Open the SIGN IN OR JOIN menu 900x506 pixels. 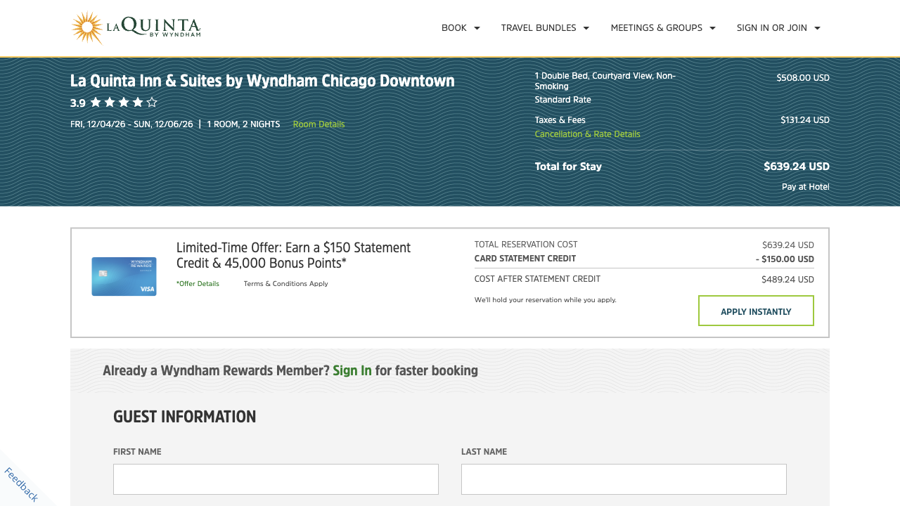pyautogui.click(x=772, y=28)
